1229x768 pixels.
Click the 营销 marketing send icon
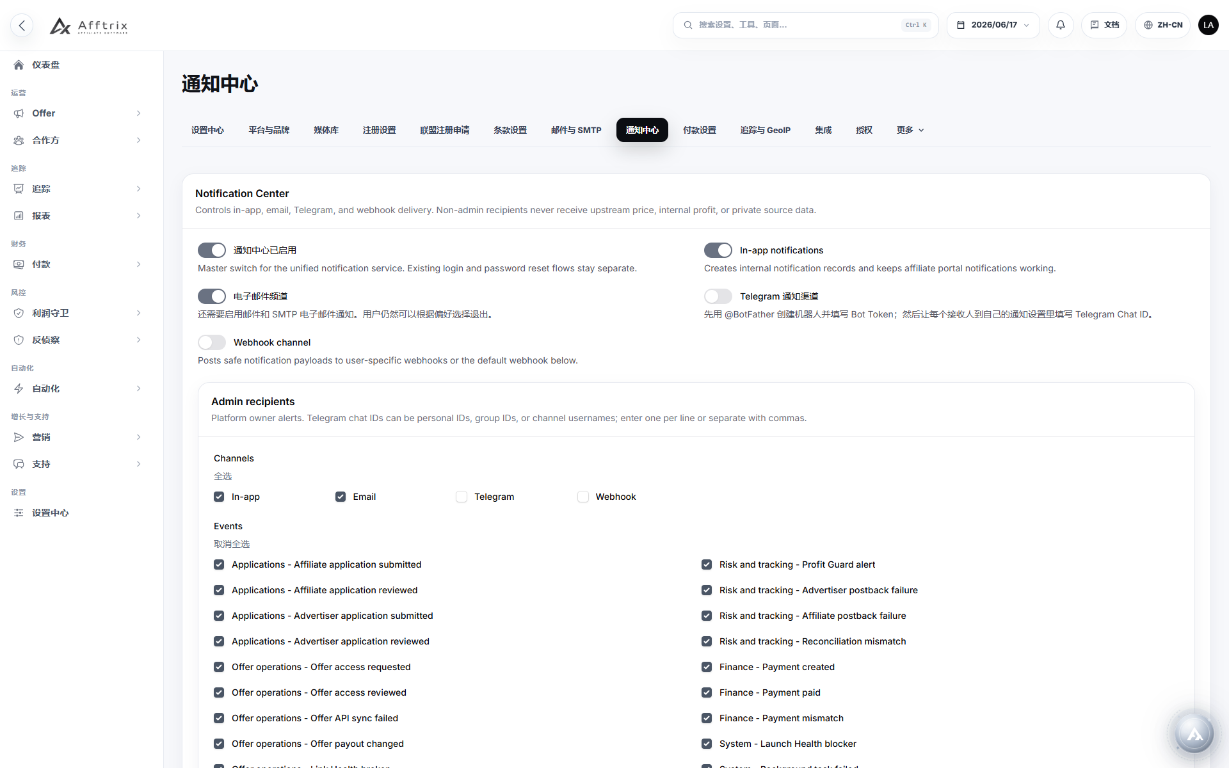pyautogui.click(x=19, y=437)
